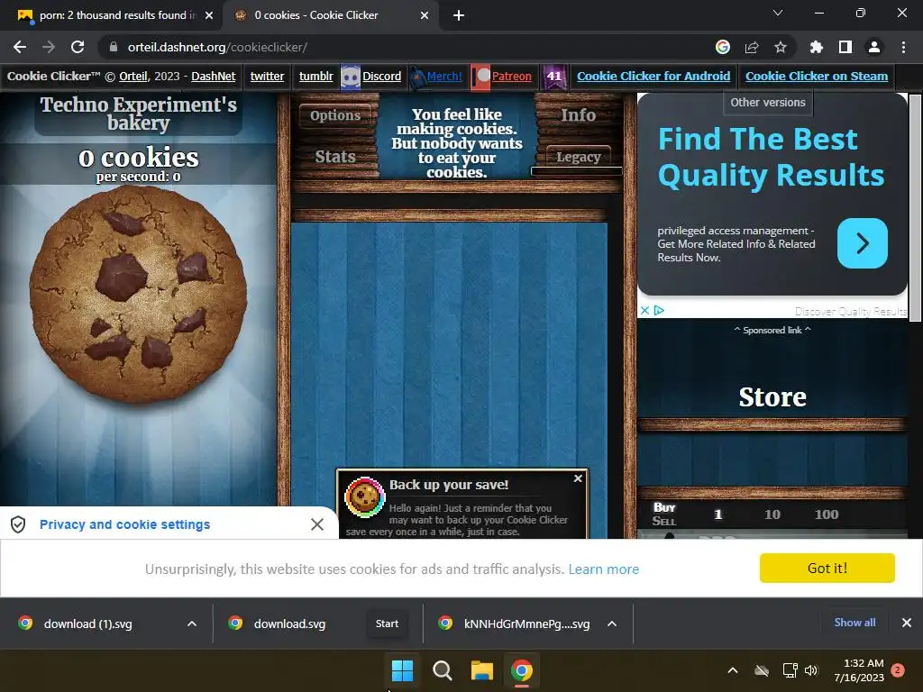
Task: Open the Legacy ascension button
Action: 578,157
